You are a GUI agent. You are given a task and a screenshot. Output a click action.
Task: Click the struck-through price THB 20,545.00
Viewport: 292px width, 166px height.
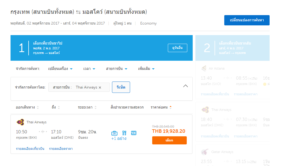pos(163,127)
